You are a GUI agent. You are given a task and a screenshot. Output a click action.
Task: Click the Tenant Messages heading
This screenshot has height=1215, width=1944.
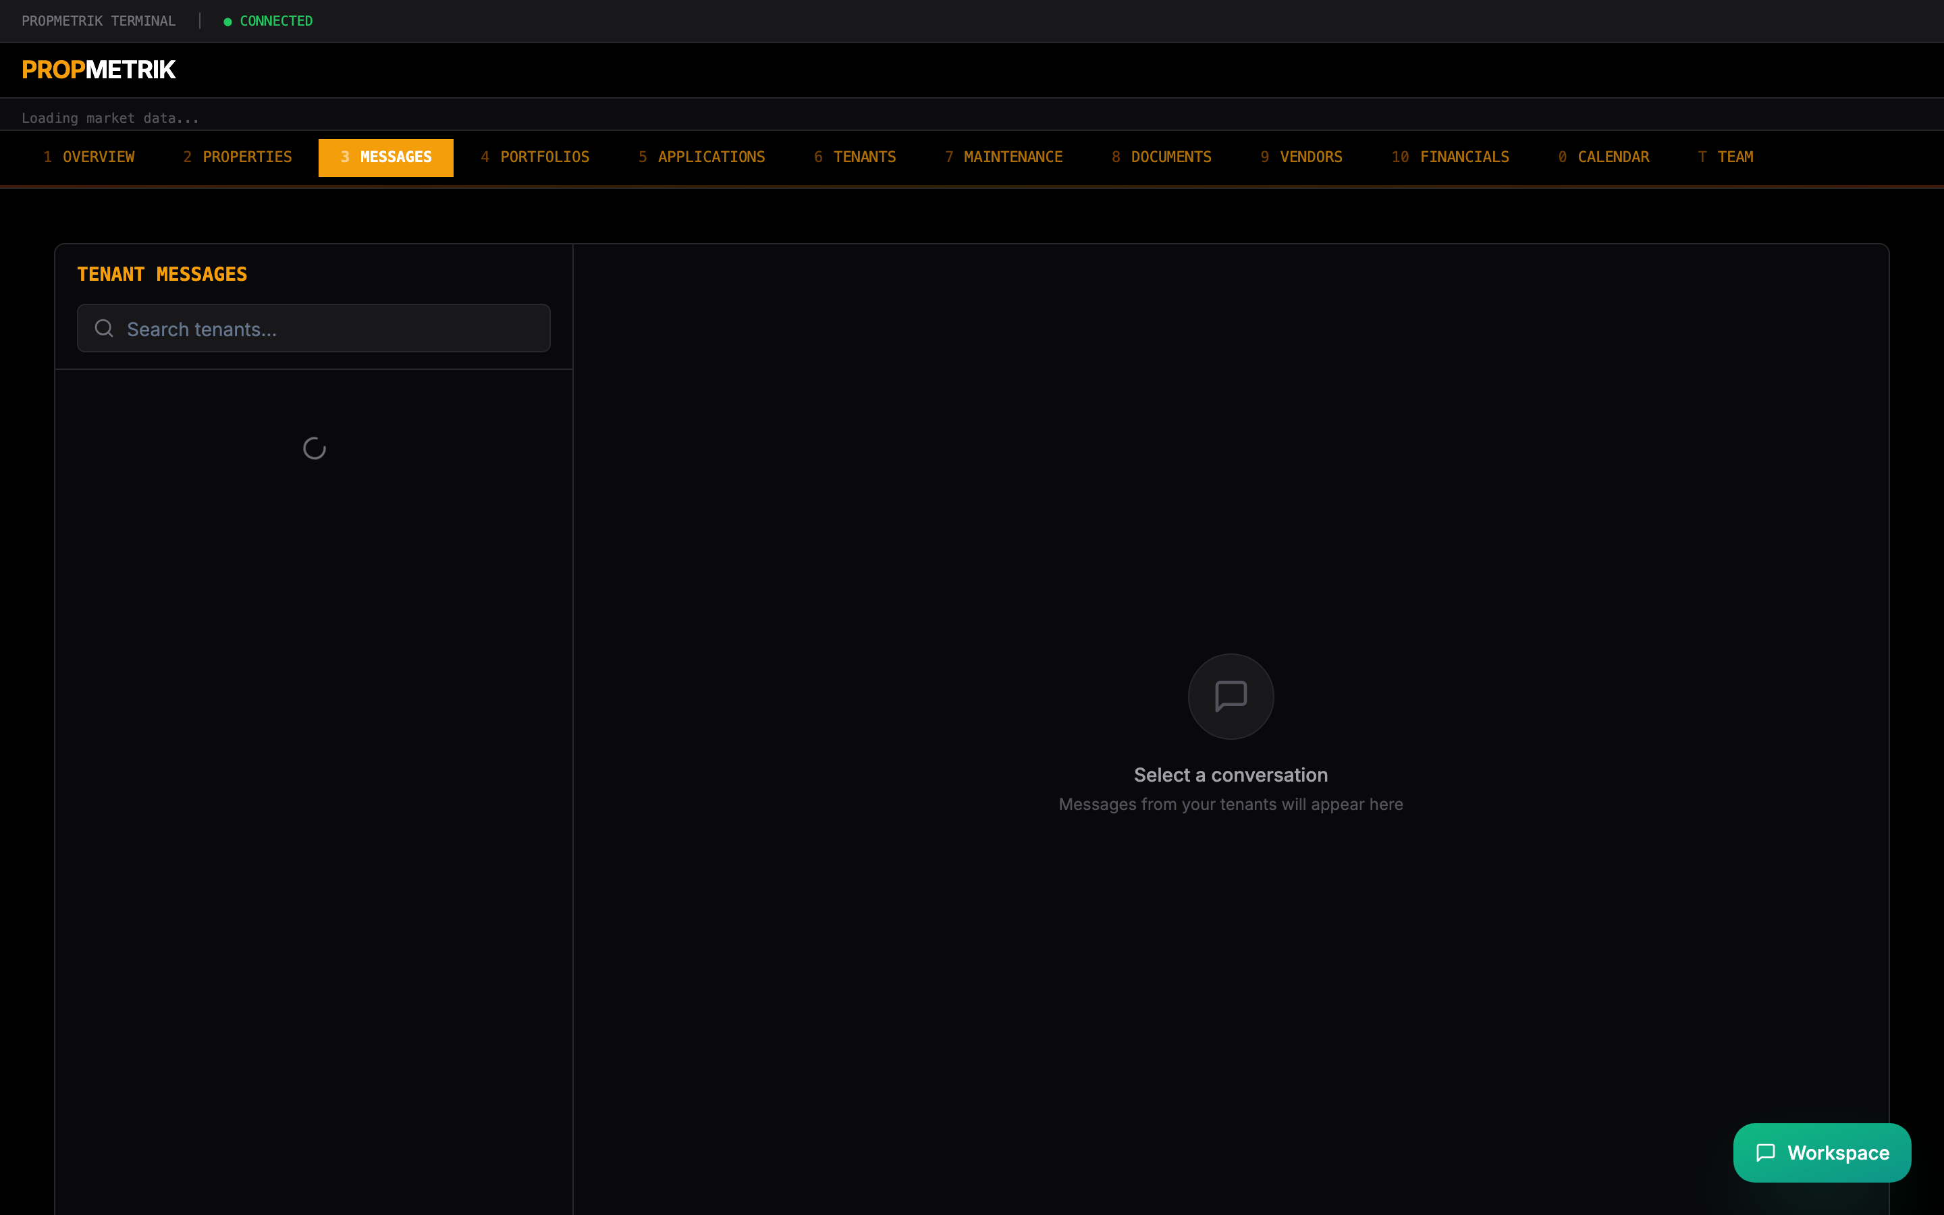[x=162, y=274]
